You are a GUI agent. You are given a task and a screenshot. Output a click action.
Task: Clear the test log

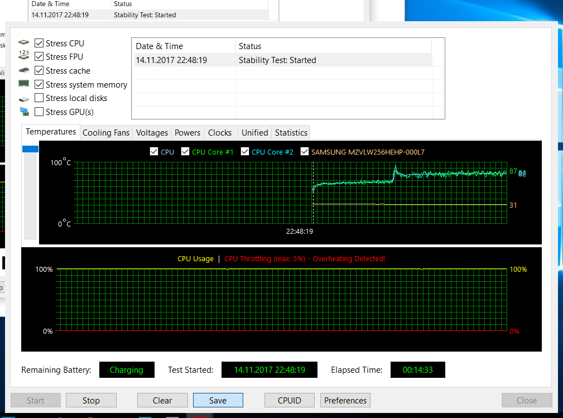point(162,400)
